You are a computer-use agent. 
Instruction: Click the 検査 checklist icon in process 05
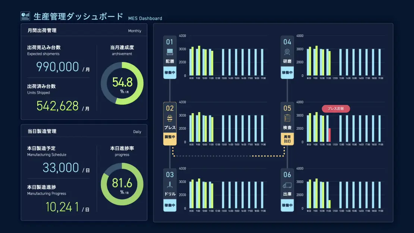(x=287, y=118)
